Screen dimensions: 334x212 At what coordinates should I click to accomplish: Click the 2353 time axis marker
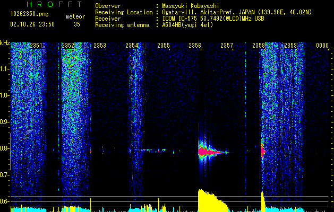100,46
